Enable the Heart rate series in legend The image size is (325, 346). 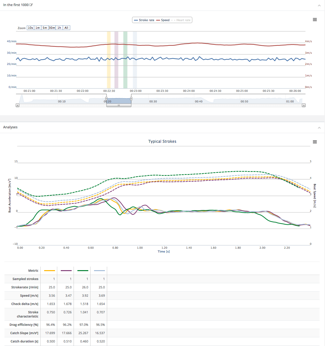182,20
